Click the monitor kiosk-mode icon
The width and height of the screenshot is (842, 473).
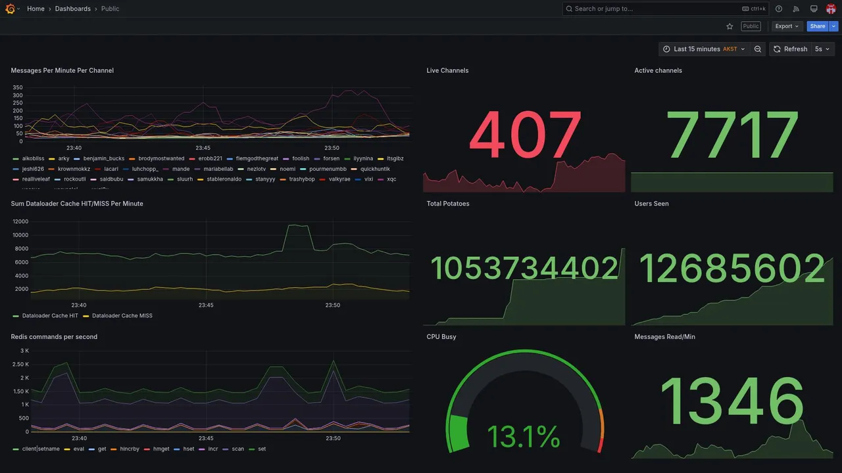[x=814, y=9]
